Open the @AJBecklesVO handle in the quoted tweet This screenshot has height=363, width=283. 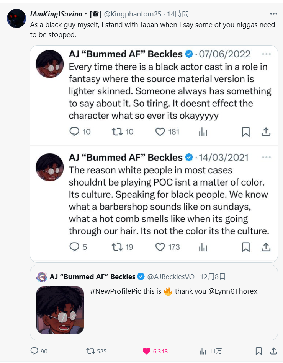[171, 277]
